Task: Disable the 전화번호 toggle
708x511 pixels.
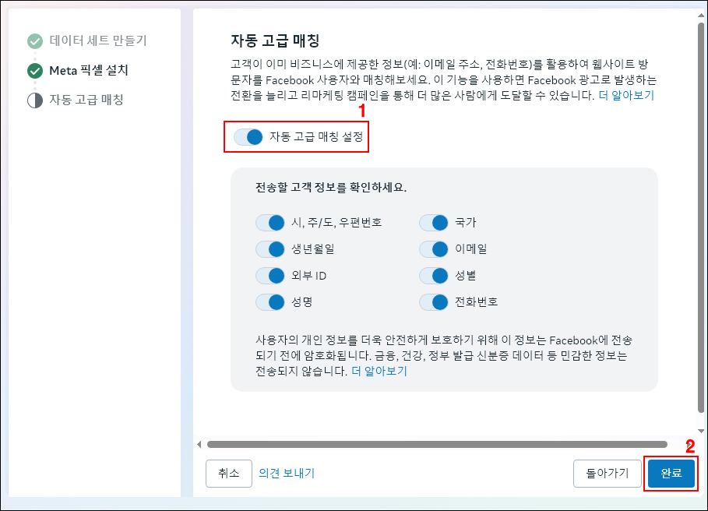Action: click(434, 302)
